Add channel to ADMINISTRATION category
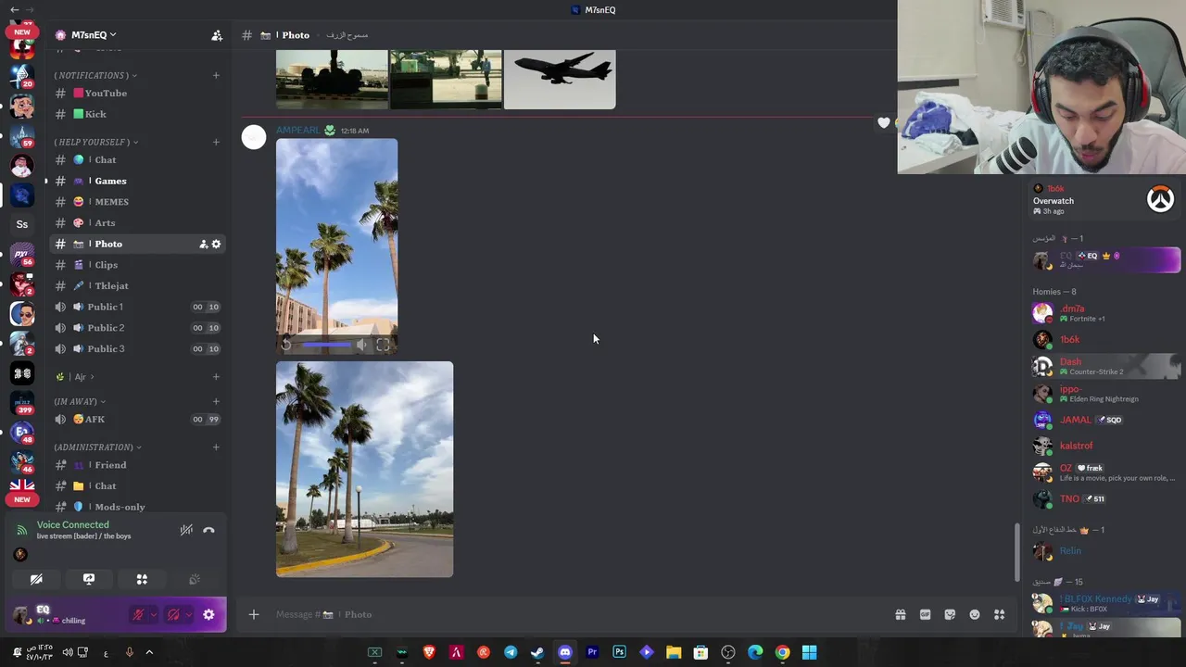1186x667 pixels. [216, 447]
